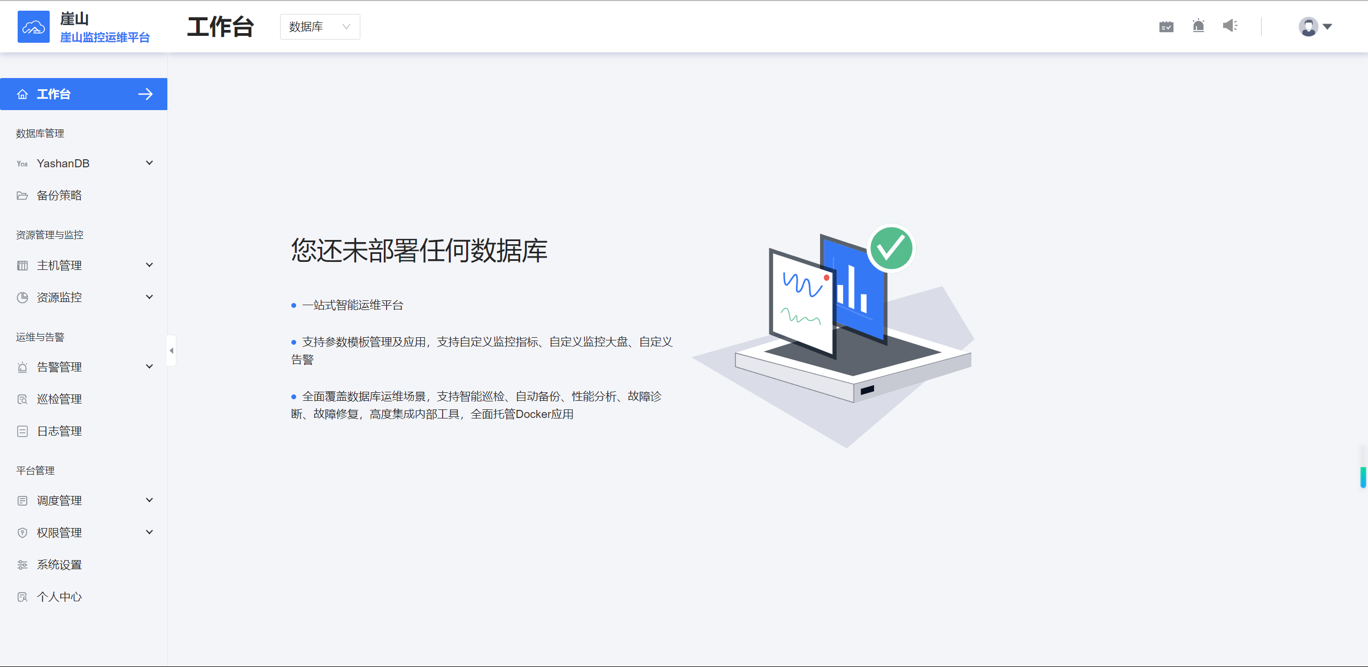Image resolution: width=1368 pixels, height=667 pixels.
Task: Go to 个人中心
Action: [x=83, y=597]
